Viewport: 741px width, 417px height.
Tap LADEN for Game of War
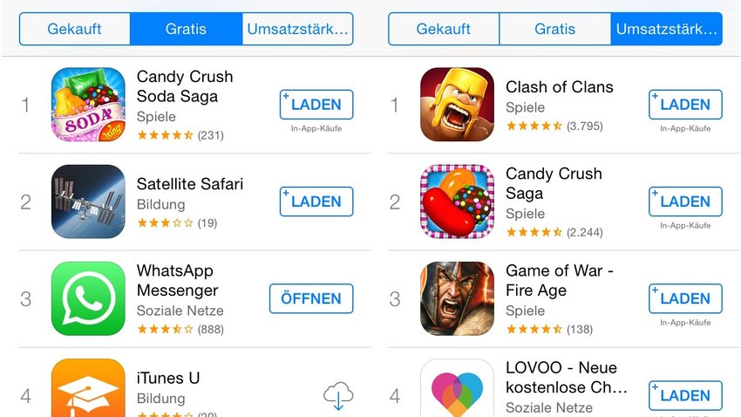(x=685, y=298)
